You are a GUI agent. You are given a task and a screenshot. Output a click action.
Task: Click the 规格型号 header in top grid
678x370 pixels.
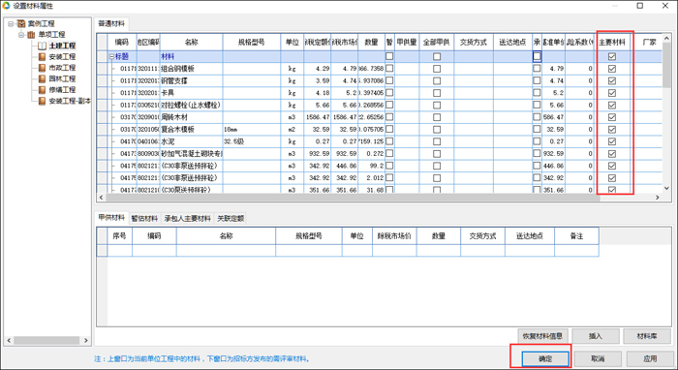[x=252, y=42]
